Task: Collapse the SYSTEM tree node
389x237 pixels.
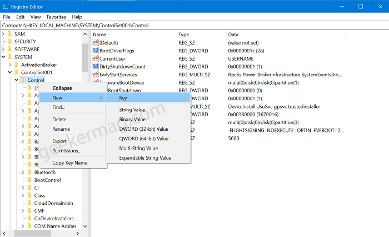Action: click(3, 57)
